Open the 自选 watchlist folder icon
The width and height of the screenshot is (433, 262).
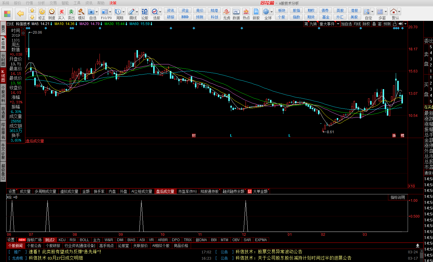(91, 12)
